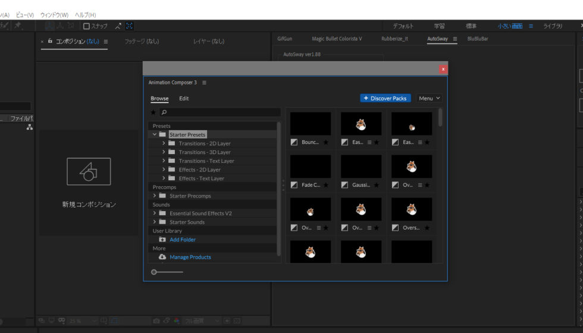Image resolution: width=583 pixels, height=333 pixels.
Task: Open the Animation Composer 3 panel menu icon
Action: pos(204,83)
